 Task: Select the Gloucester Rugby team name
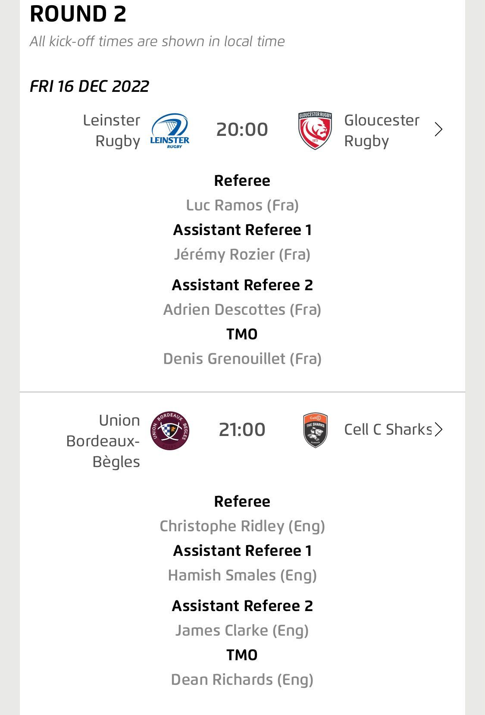tap(381, 130)
